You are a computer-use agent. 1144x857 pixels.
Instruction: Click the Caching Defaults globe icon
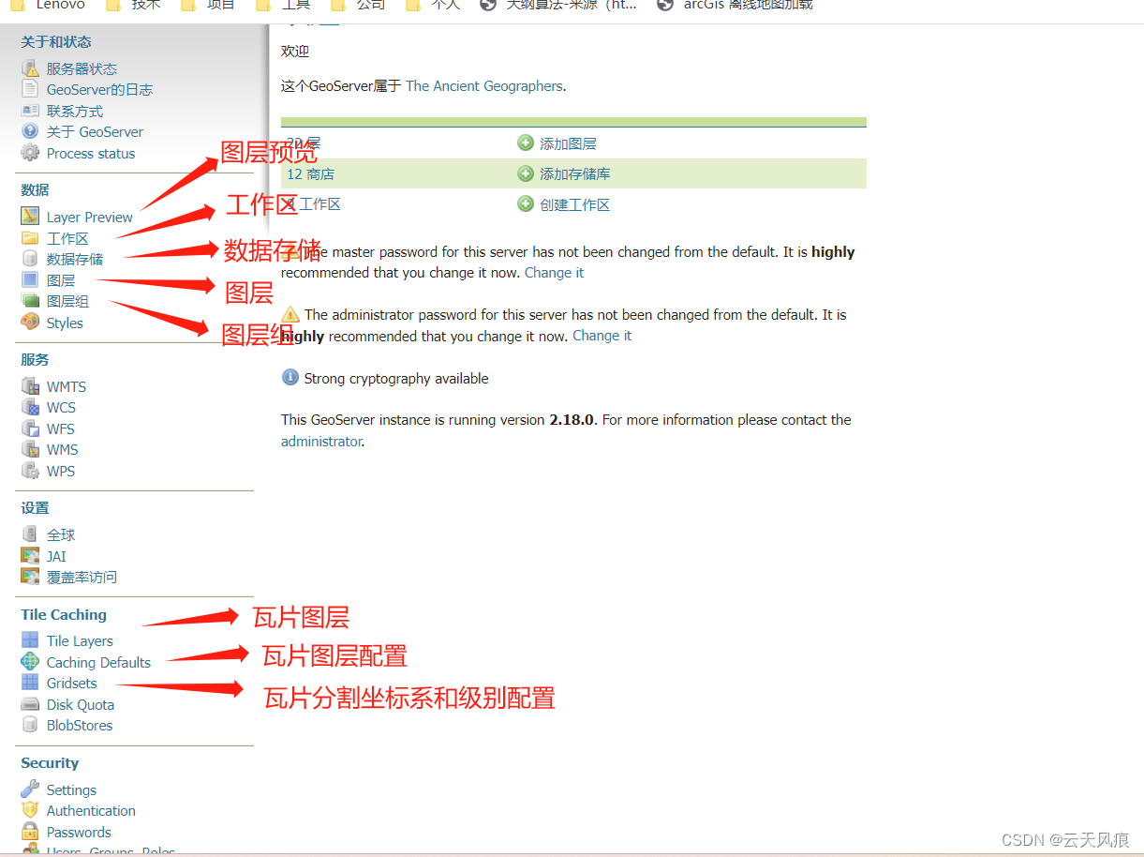[30, 662]
